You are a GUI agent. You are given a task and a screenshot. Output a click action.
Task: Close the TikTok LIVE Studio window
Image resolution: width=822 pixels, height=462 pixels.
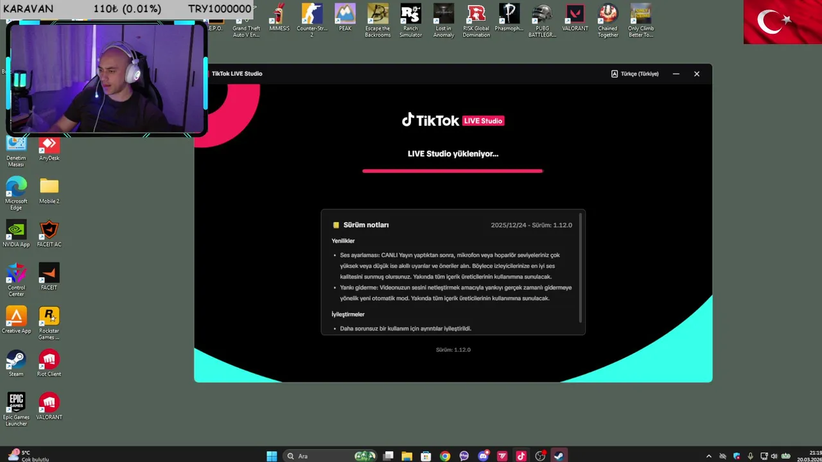click(697, 74)
